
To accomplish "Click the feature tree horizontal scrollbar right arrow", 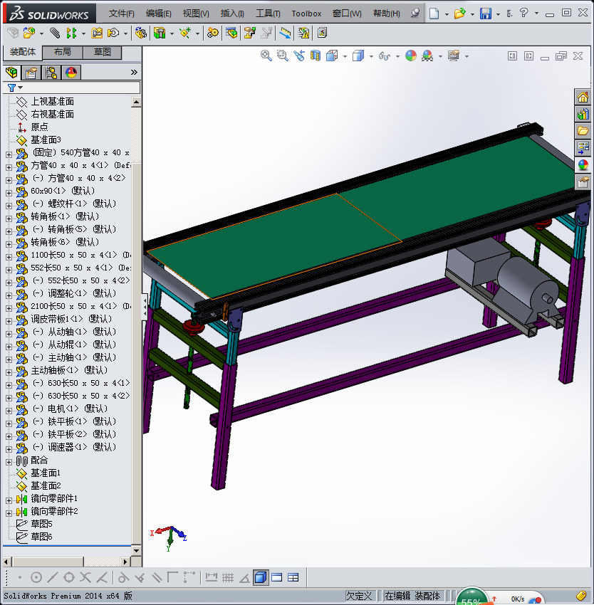I will point(125,562).
